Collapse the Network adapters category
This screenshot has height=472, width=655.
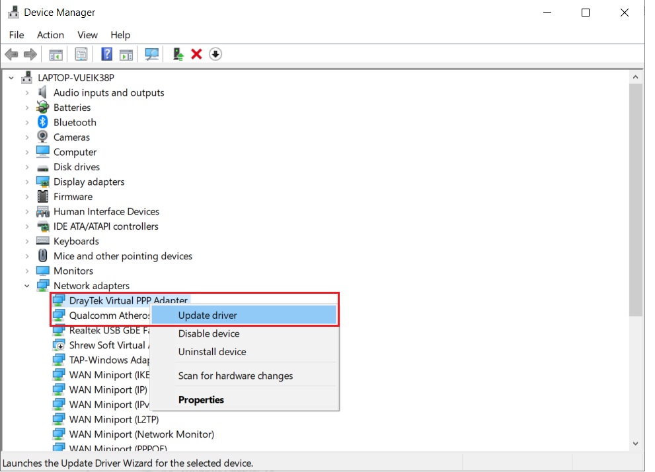(x=27, y=285)
